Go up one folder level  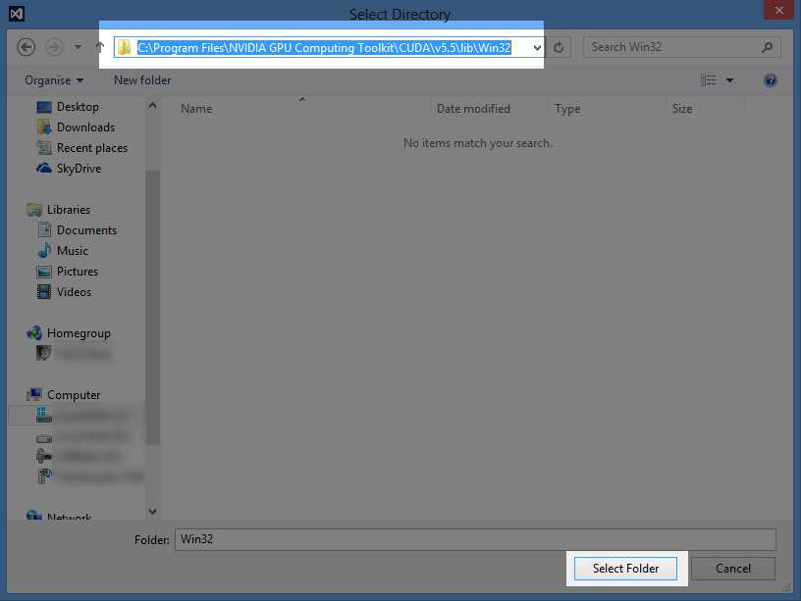click(99, 47)
